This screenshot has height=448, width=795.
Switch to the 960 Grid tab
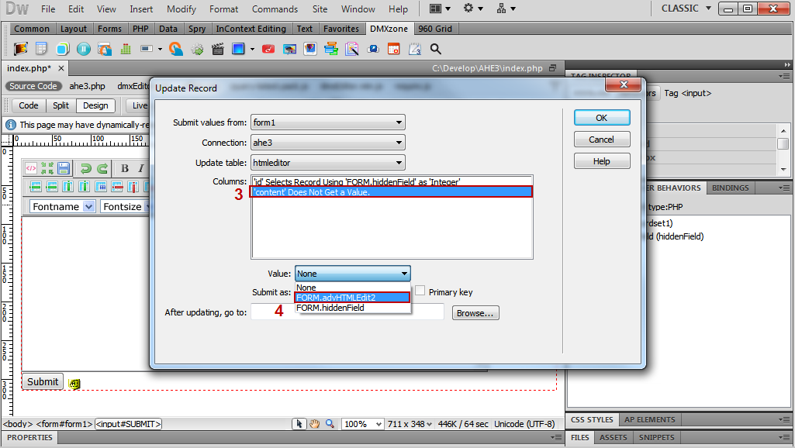pos(435,29)
